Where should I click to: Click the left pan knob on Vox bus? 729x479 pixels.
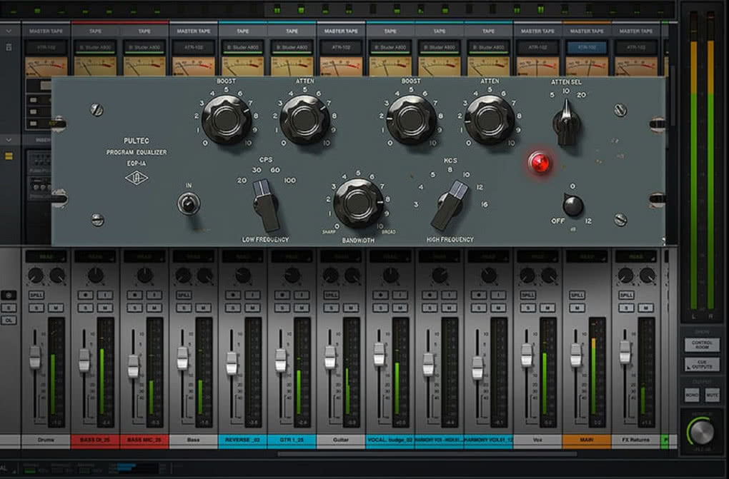(527, 275)
